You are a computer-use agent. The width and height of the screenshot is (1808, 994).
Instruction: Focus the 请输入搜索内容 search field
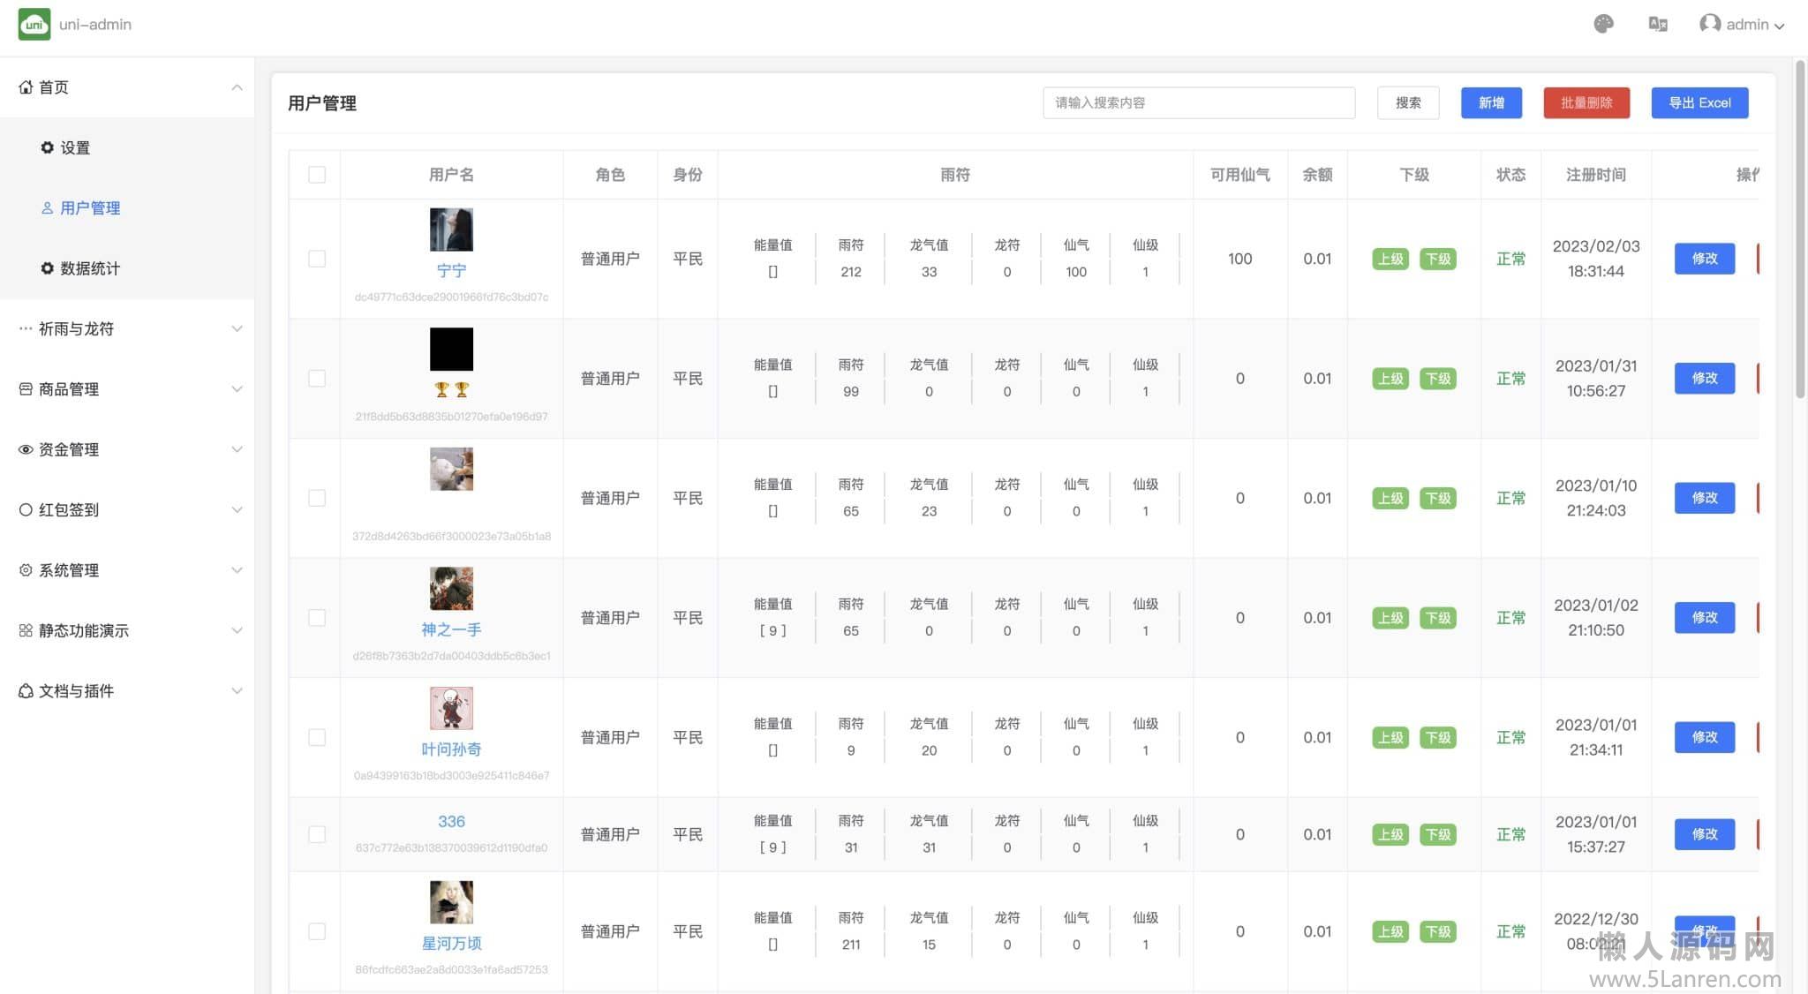(1198, 102)
